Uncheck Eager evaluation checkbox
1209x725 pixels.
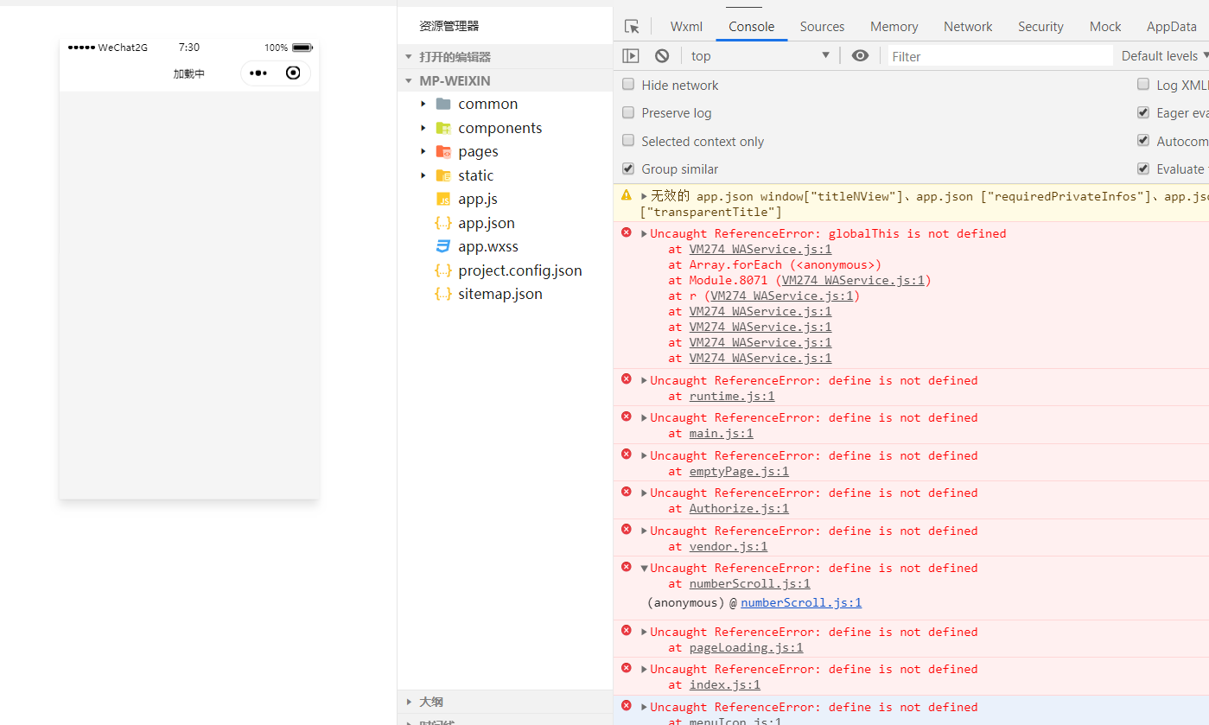1143,112
